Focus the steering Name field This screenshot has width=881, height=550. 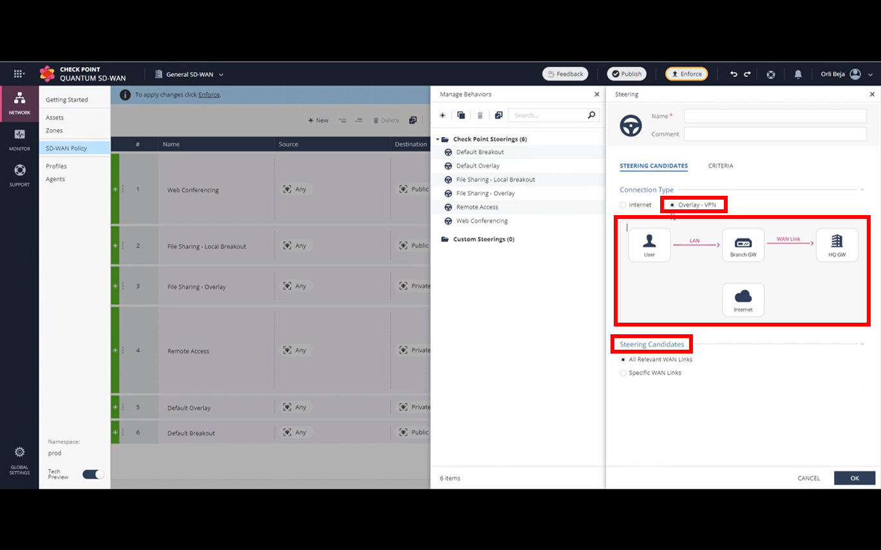[775, 116]
